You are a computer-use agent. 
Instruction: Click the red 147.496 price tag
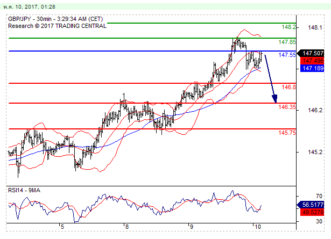pos(312,61)
